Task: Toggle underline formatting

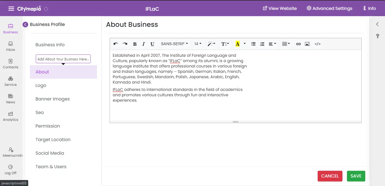Action: click(152, 44)
